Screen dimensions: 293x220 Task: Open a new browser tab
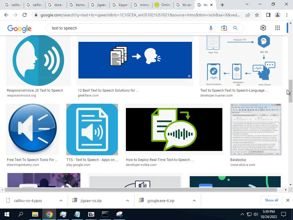[x=222, y=5]
